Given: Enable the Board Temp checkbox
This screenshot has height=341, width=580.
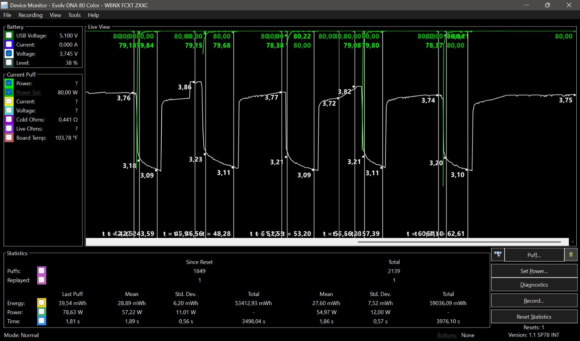Looking at the screenshot, I should click(9, 137).
